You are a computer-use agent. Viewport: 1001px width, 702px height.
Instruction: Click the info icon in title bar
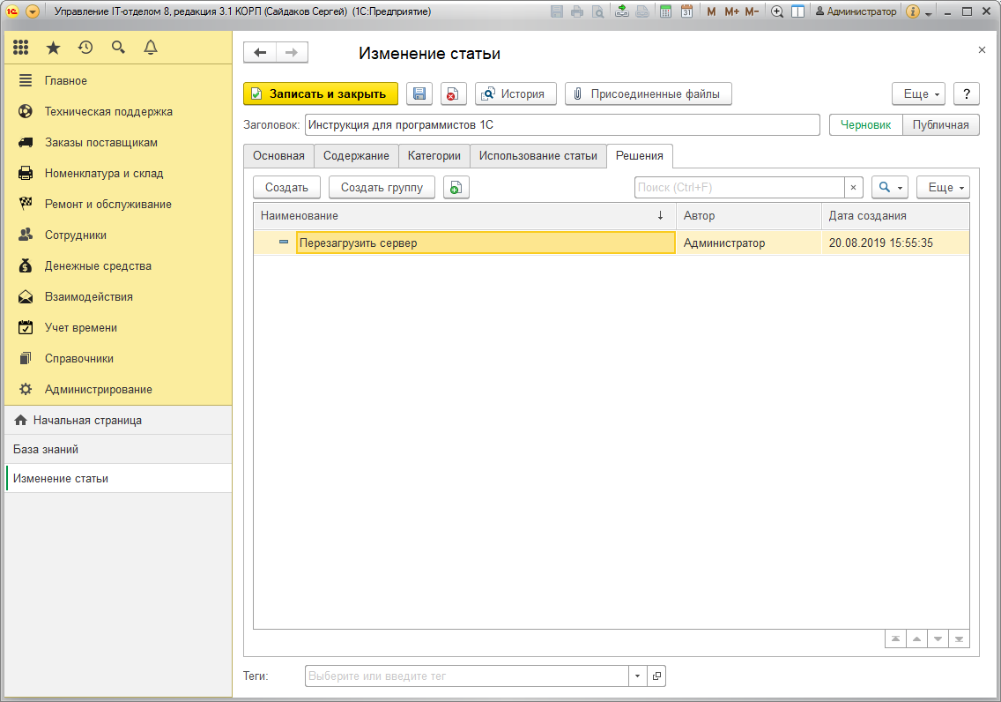click(913, 11)
